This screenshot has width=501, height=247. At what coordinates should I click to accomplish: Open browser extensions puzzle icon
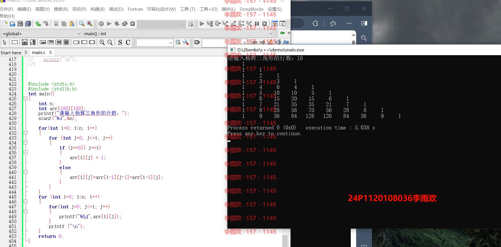pos(315,23)
